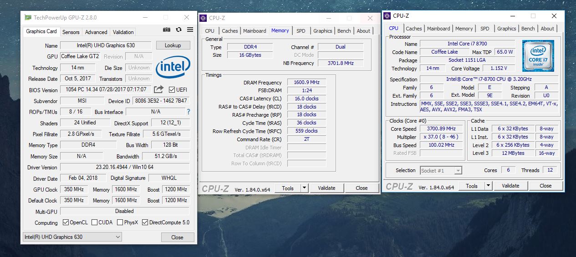Click the CPU-Z Memory window title icon

(x=203, y=18)
